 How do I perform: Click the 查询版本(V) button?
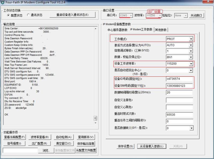coord(86,137)
